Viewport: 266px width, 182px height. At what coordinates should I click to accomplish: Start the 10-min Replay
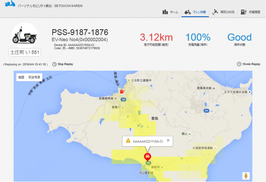[x=248, y=64]
